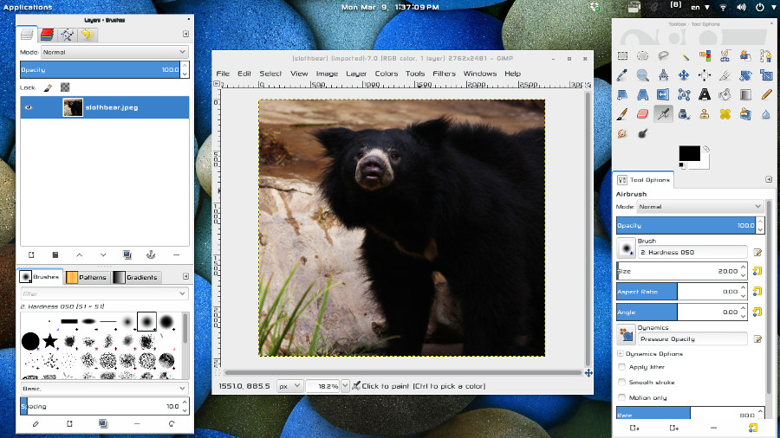Viewport: 780px width, 438px height.
Task: Open the layer Mode Normal dropdown
Action: pos(114,52)
